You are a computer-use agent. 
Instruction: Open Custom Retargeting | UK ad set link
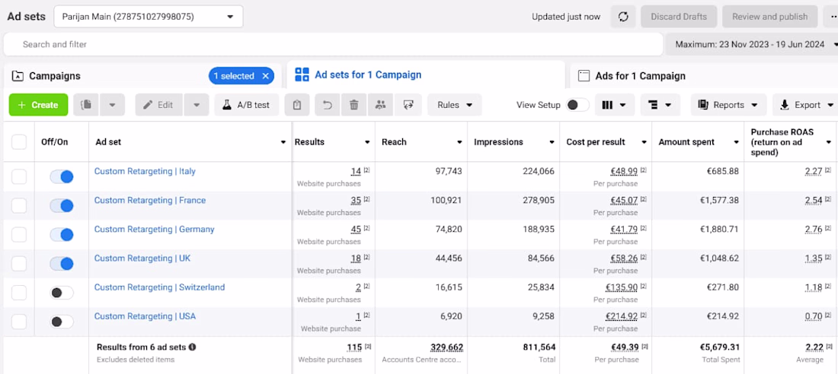tap(142, 258)
